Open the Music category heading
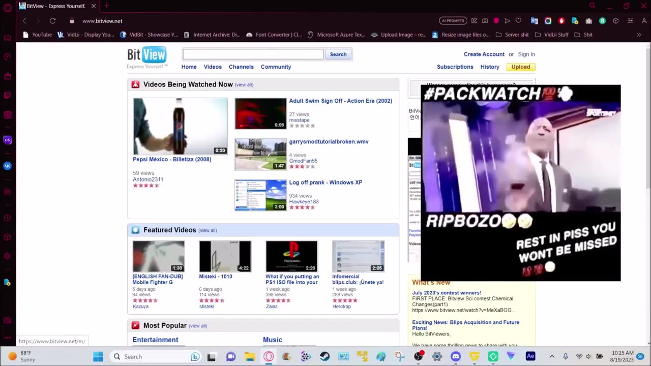Image resolution: width=651 pixels, height=366 pixels. (272, 340)
